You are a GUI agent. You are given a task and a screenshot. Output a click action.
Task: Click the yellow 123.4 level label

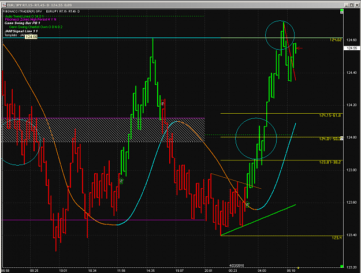point(337,238)
